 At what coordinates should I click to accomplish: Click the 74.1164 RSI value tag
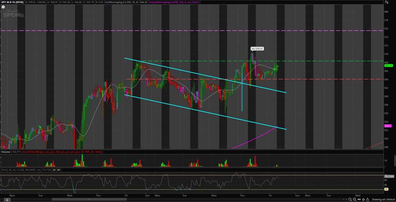[389, 176]
